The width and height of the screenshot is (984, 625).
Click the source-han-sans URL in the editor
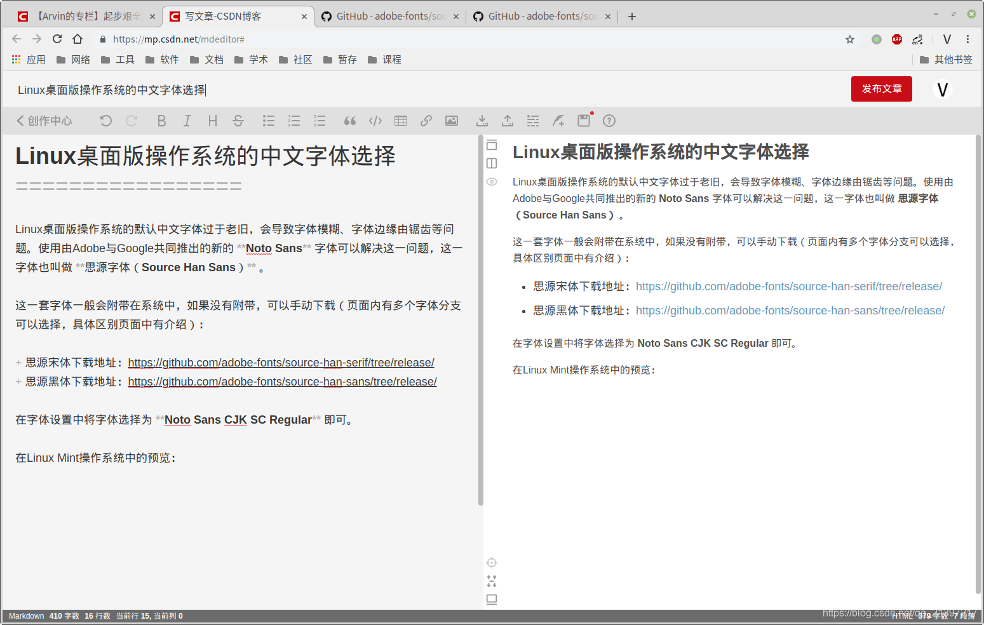coord(283,382)
